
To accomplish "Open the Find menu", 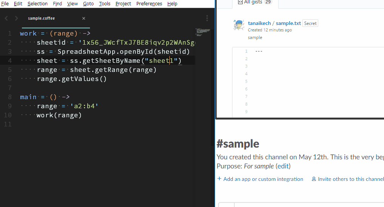I will click(57, 4).
